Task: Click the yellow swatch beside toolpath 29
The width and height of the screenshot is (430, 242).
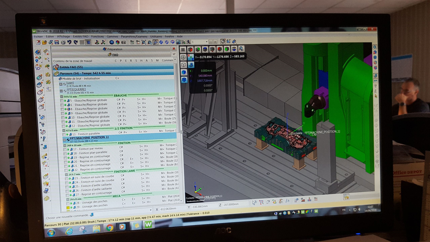Action: click(68, 208)
